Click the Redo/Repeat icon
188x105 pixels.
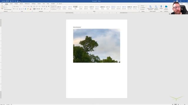15,1
